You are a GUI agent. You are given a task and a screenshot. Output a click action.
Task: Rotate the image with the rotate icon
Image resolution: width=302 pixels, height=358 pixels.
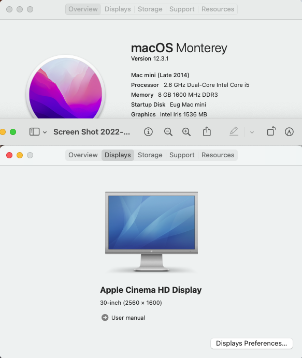pyautogui.click(x=271, y=131)
